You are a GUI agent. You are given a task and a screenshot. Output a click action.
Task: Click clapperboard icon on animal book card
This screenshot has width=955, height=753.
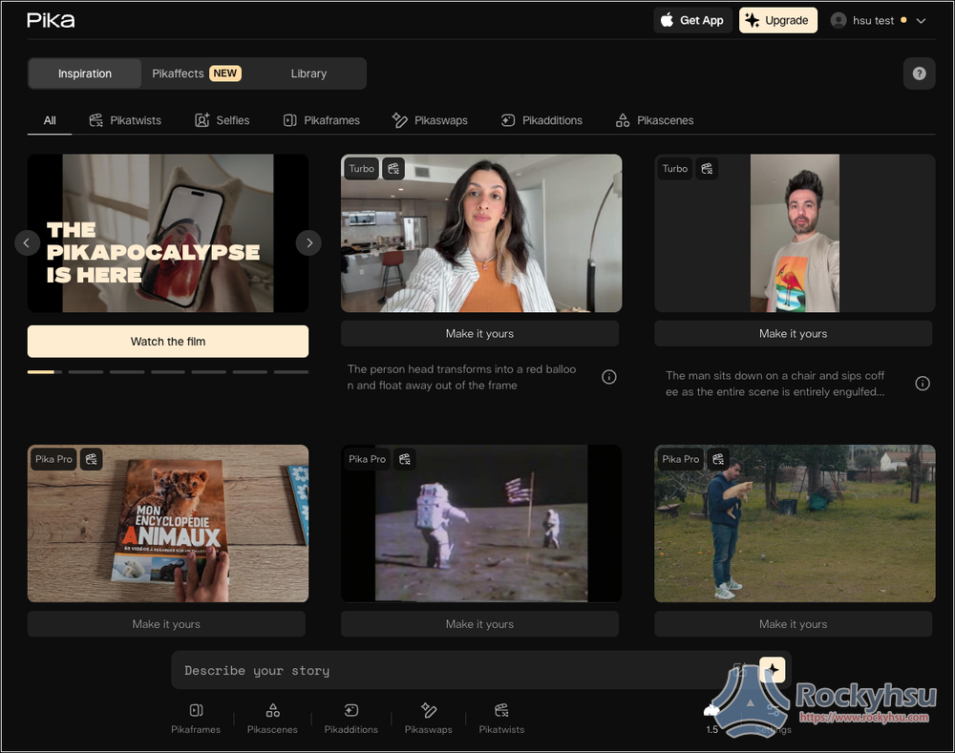click(x=92, y=459)
